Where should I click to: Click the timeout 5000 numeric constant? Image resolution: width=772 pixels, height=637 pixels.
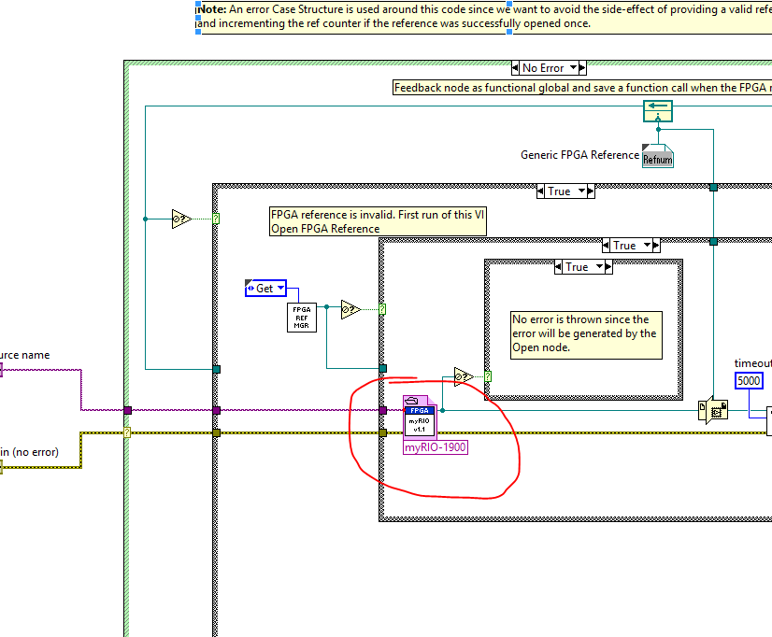(x=749, y=381)
